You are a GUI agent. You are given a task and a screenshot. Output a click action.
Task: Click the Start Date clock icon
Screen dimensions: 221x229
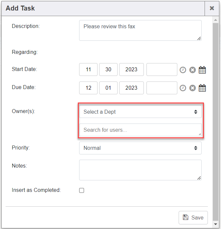point(183,70)
